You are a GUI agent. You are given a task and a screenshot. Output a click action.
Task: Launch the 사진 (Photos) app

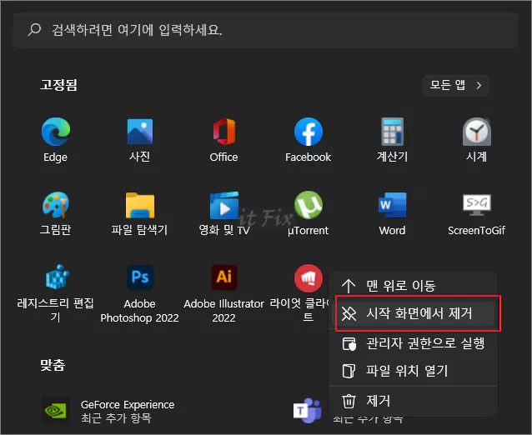click(x=140, y=140)
